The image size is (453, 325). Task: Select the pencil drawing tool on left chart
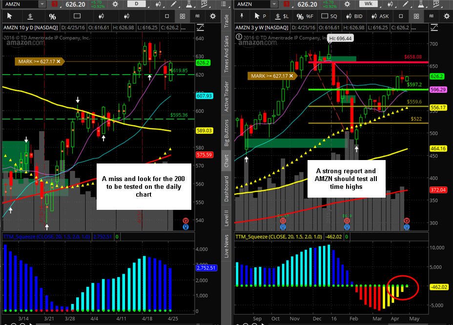pyautogui.click(x=174, y=4)
